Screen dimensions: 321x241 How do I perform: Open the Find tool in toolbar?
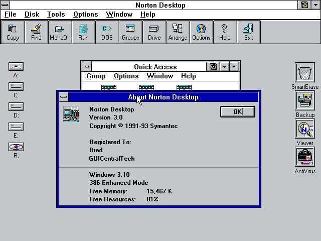click(36, 32)
